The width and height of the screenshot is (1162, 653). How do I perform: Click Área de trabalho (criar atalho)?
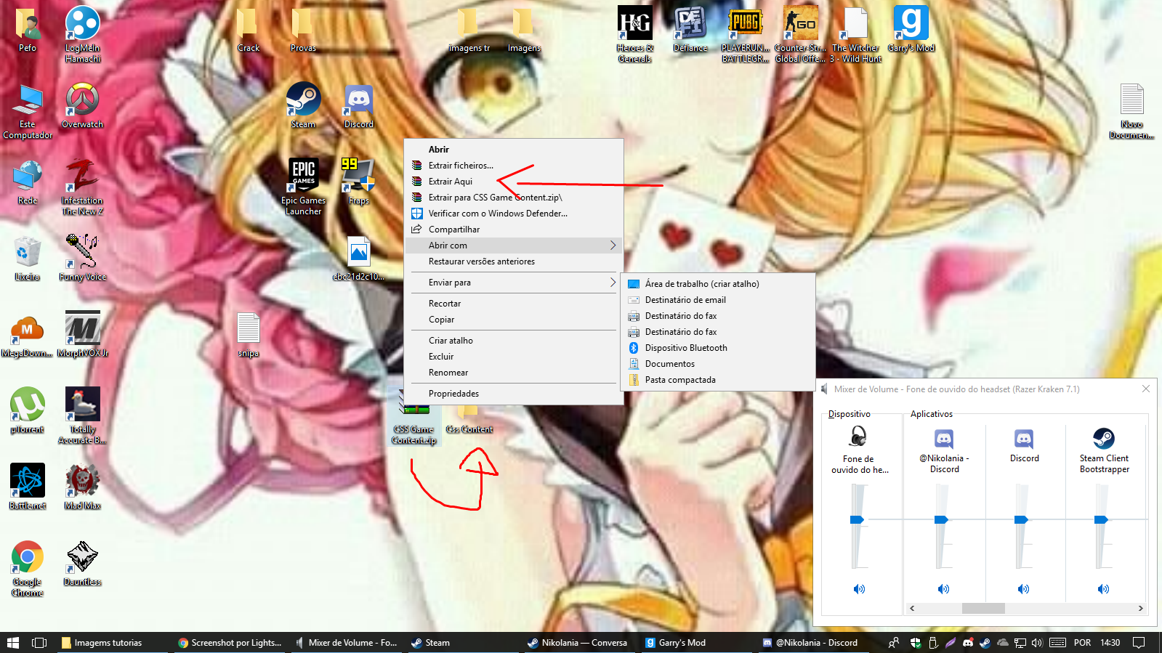click(x=717, y=284)
